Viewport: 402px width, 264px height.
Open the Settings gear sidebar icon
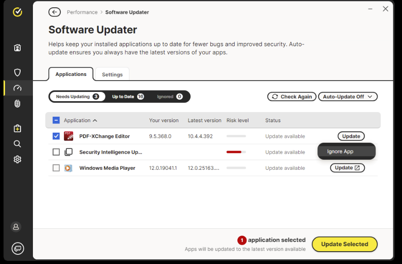point(17,159)
